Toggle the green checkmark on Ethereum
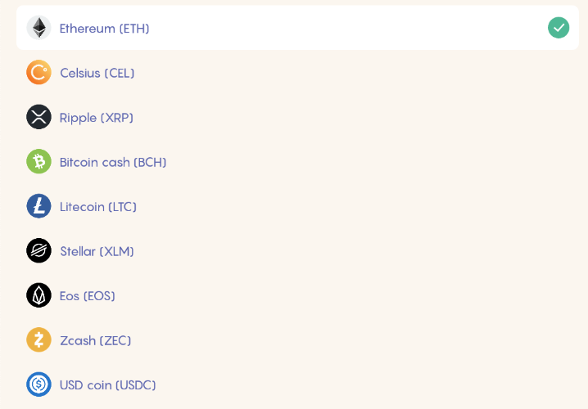This screenshot has height=409, width=588. pyautogui.click(x=559, y=28)
